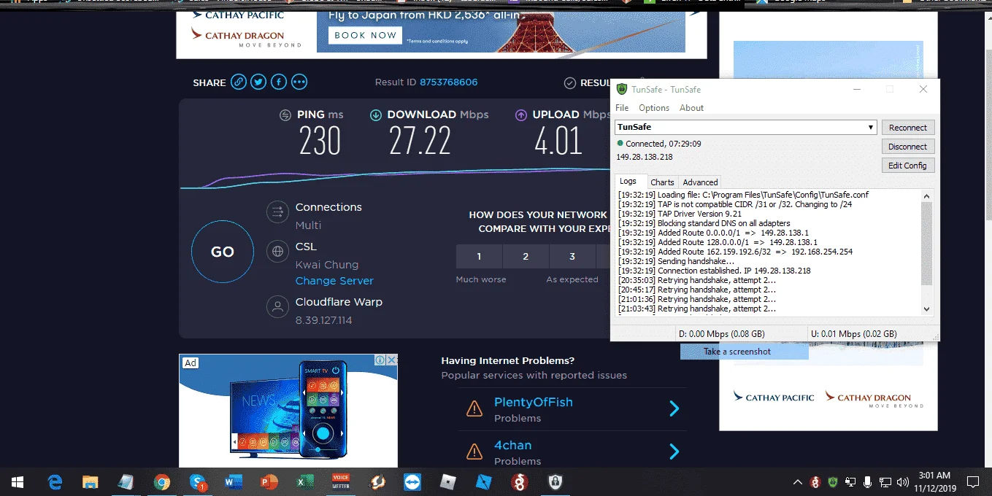Select rating 1 Much worse
992x496 pixels.
479,257
